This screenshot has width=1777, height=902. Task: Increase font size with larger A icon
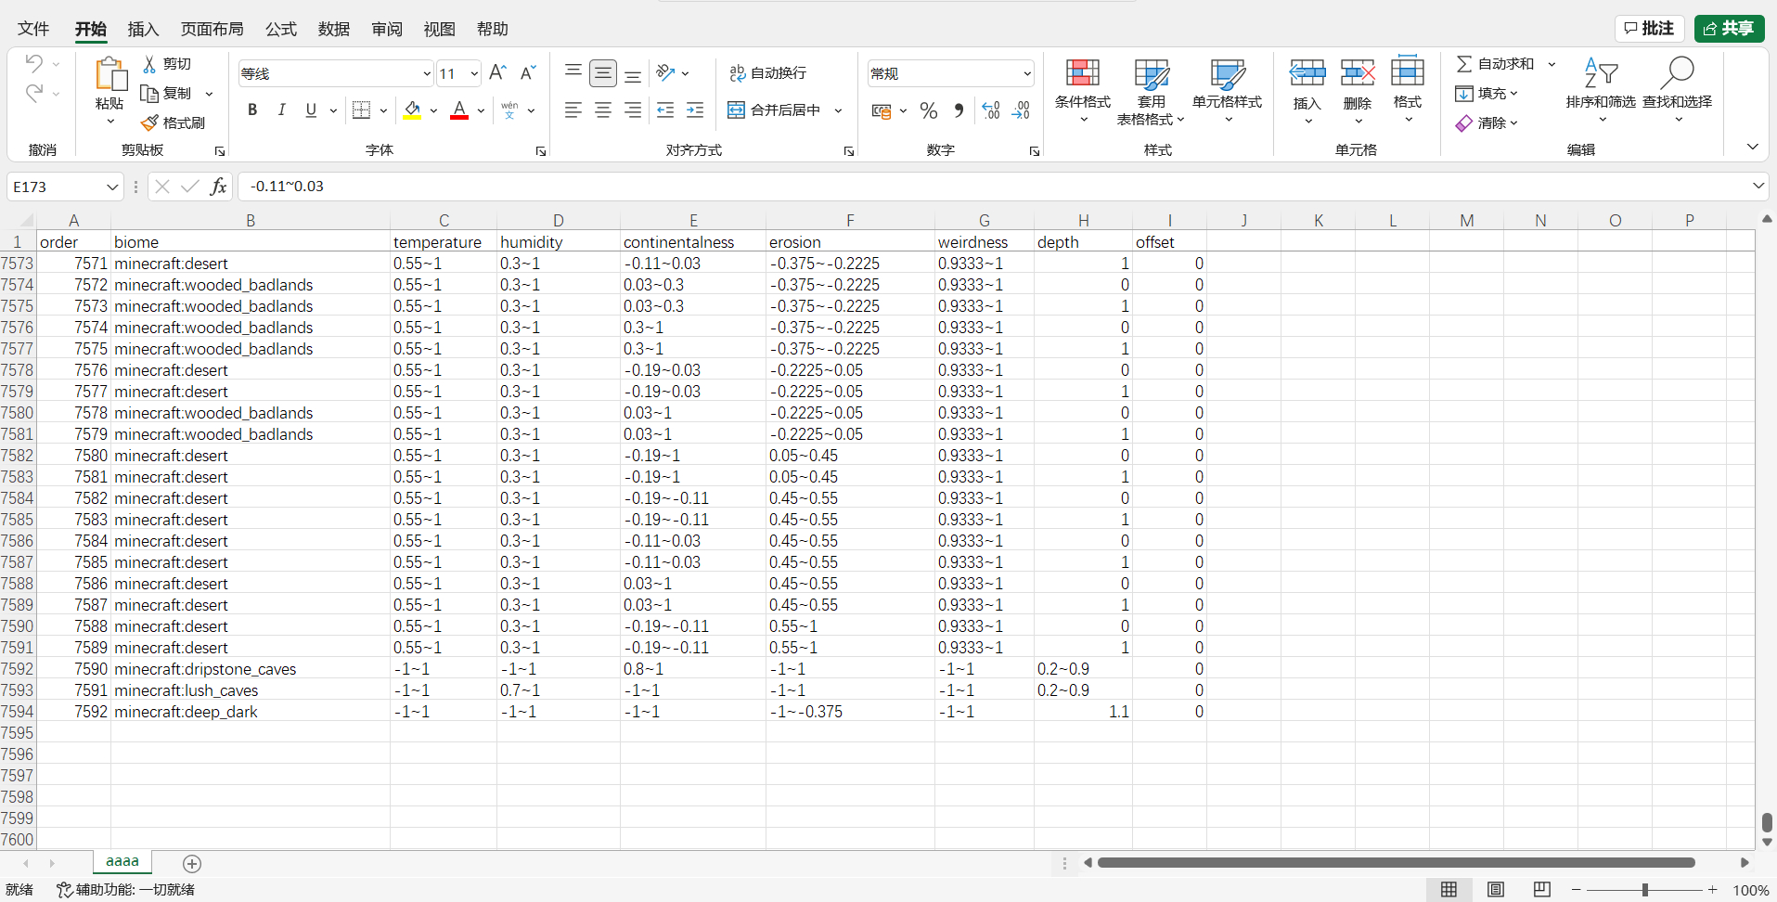pyautogui.click(x=497, y=72)
